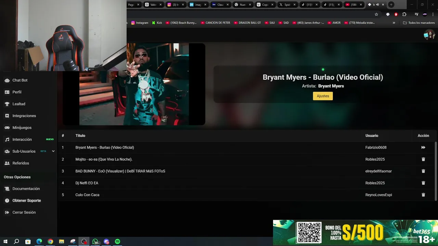This screenshot has width=438, height=246.
Task: Open the media control playlist icon
Action: (x=416, y=14)
